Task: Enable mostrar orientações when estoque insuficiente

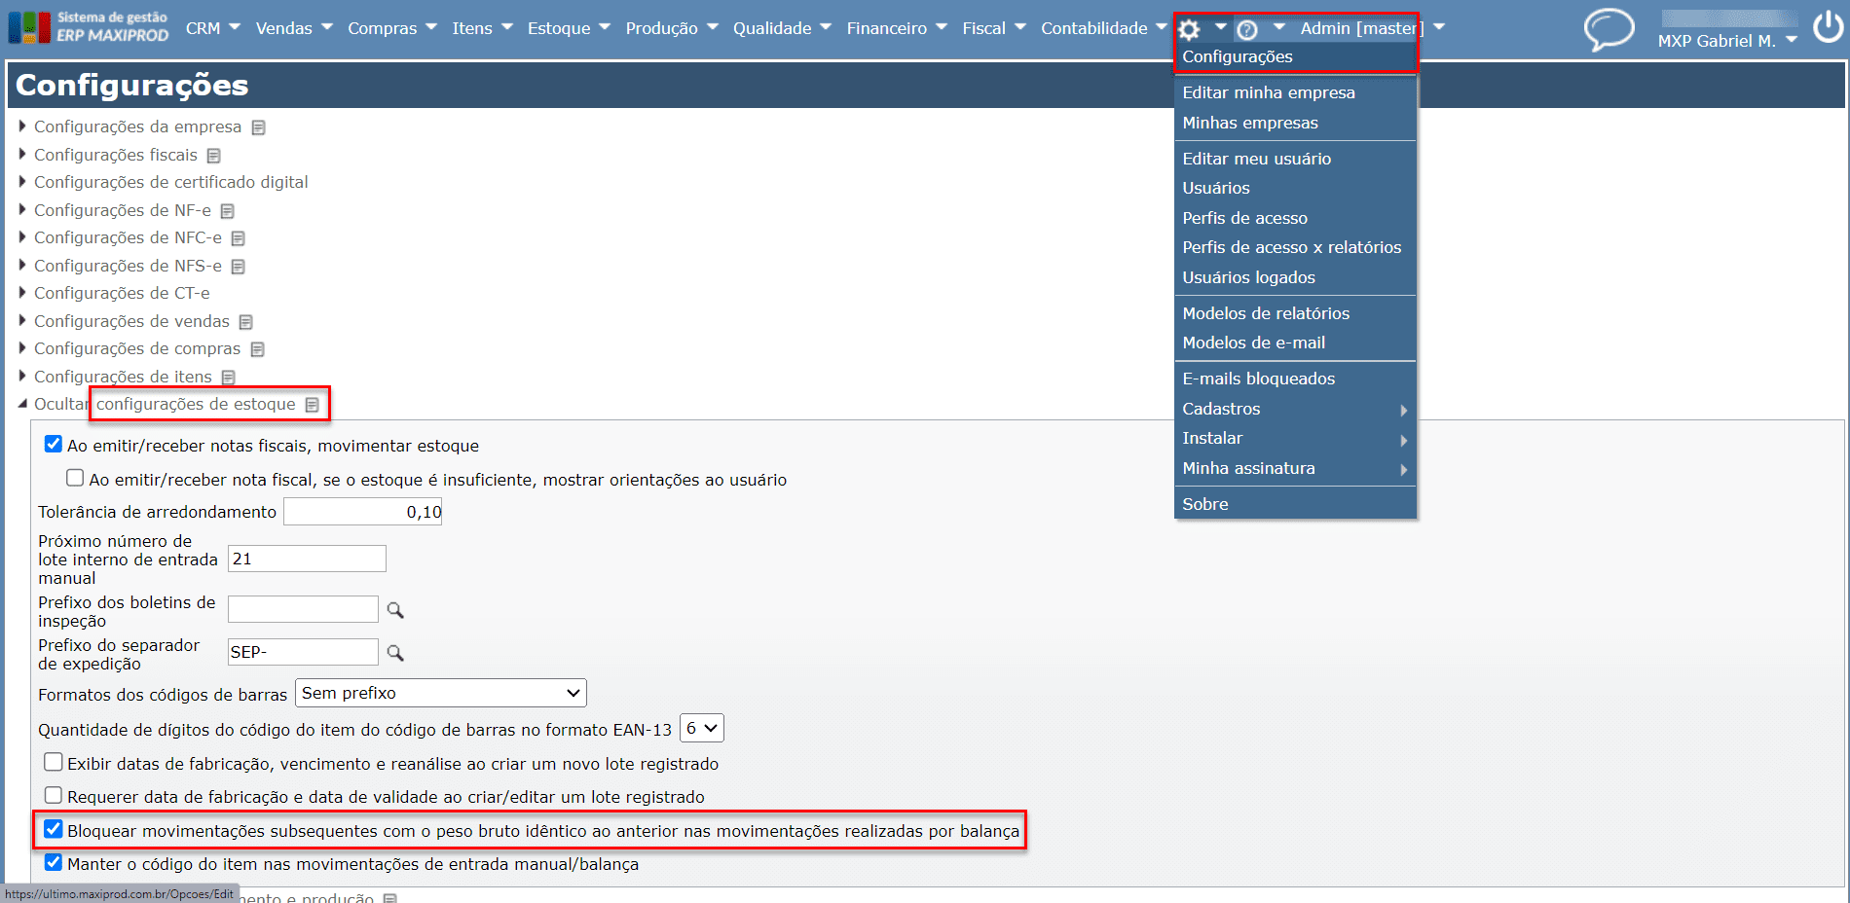Action: coord(75,478)
